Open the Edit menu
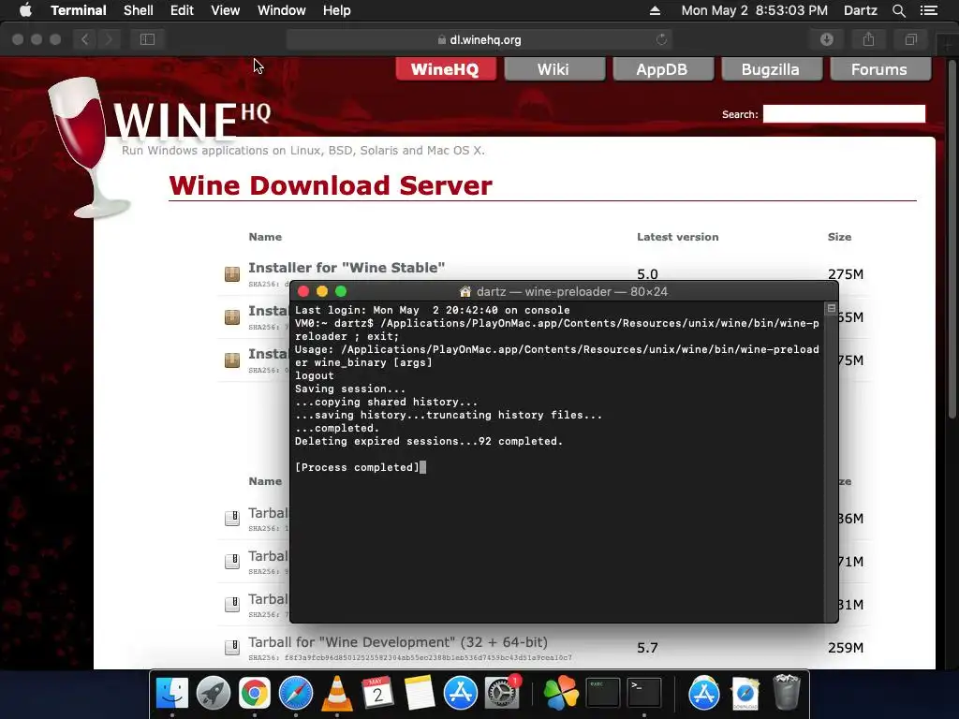This screenshot has height=719, width=959. [182, 10]
